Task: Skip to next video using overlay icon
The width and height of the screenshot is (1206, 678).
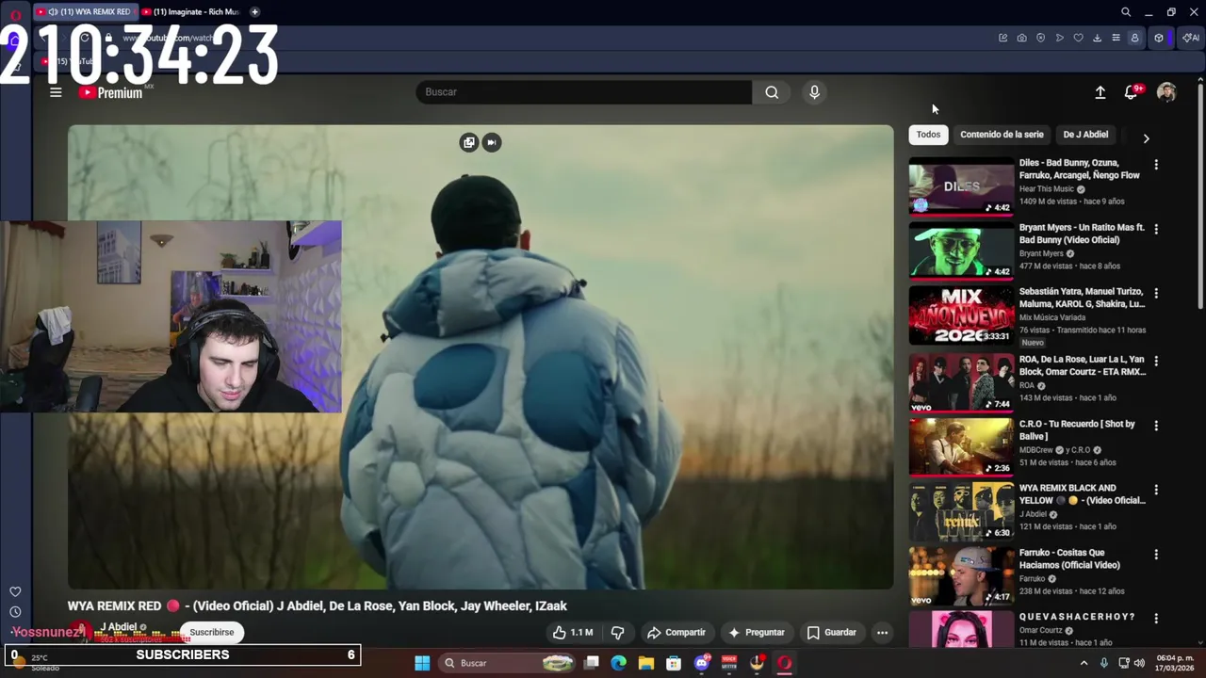Action: (x=491, y=142)
